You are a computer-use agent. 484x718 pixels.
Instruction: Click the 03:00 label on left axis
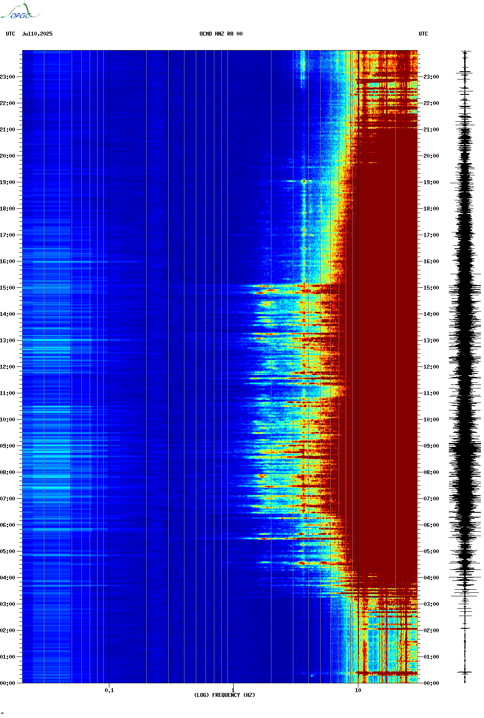(x=7, y=604)
